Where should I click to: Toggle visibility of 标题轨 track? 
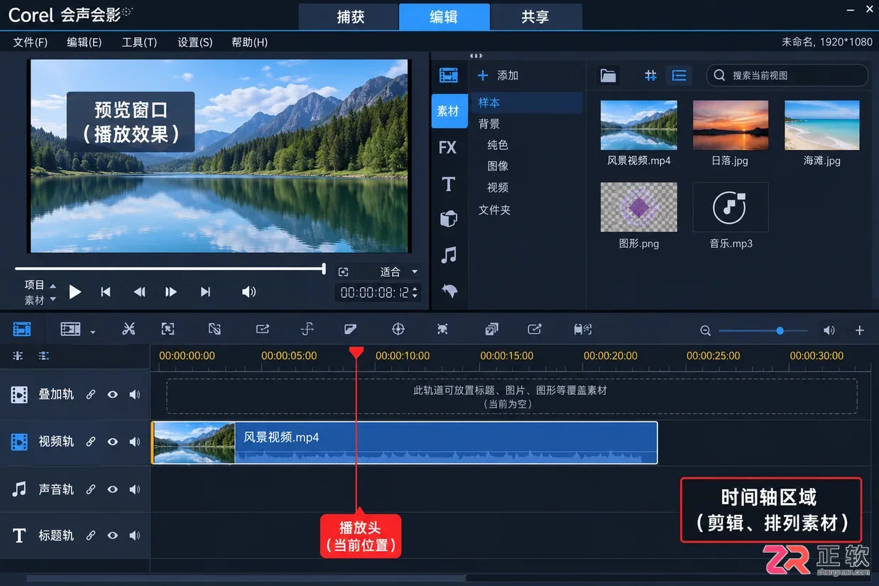click(112, 536)
